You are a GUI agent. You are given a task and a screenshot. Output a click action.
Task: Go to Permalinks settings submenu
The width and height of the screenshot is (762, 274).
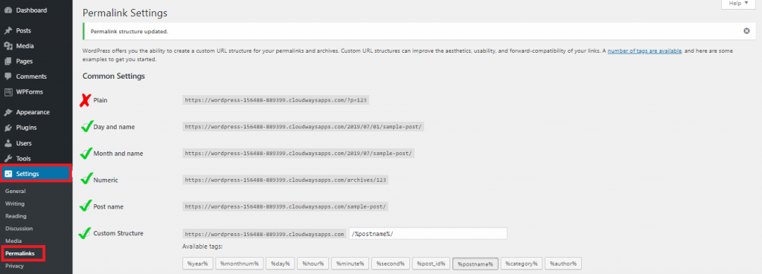[20, 253]
